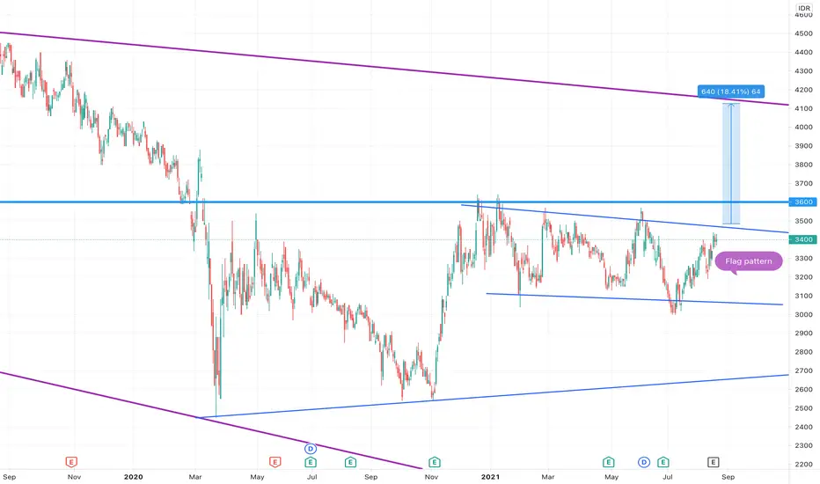The image size is (820, 484).
Task: Click the 2600 price axis label
Action: (x=804, y=389)
